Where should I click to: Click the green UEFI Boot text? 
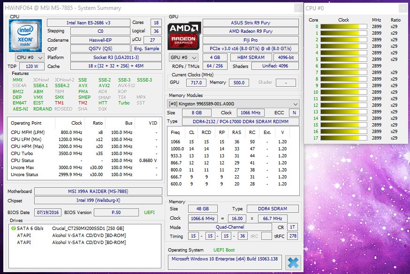[224, 250]
